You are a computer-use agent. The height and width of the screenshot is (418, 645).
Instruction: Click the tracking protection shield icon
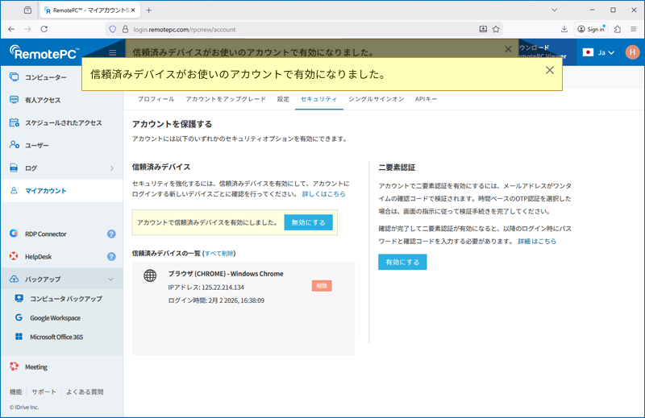112,29
